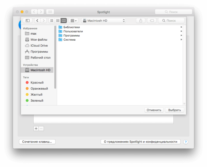The width and height of the screenshot is (207, 167).
Task: Go back in the Spotlight preferences window
Action: [34, 12]
